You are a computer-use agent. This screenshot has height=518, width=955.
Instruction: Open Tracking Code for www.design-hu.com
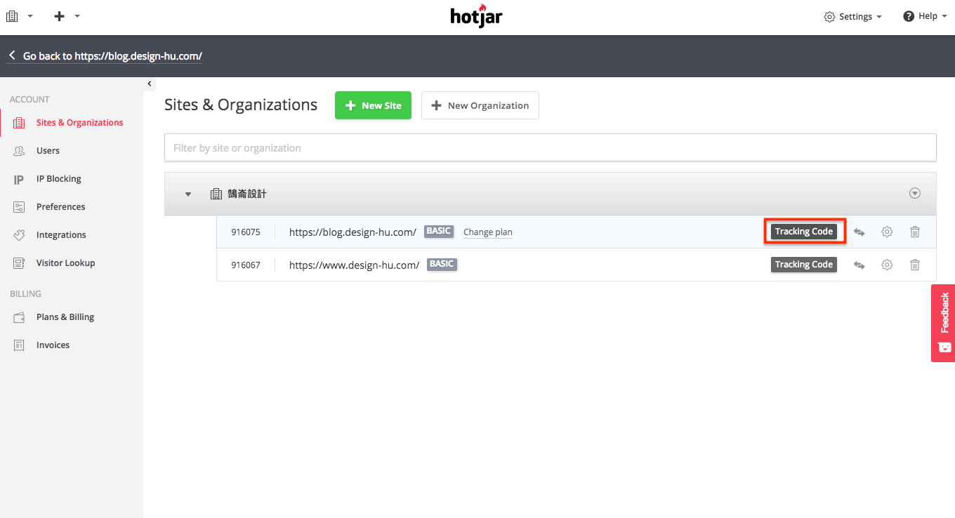(804, 265)
